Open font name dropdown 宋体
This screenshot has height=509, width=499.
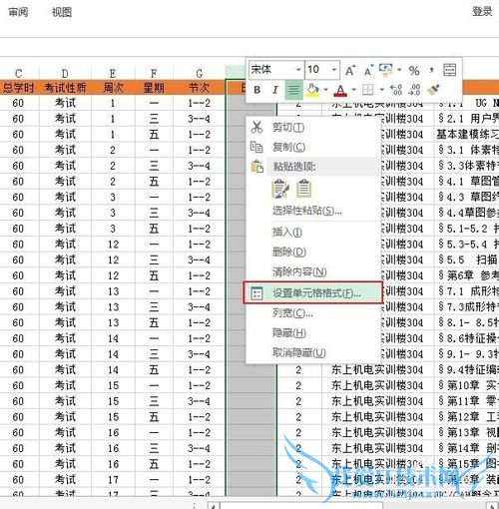click(x=298, y=70)
